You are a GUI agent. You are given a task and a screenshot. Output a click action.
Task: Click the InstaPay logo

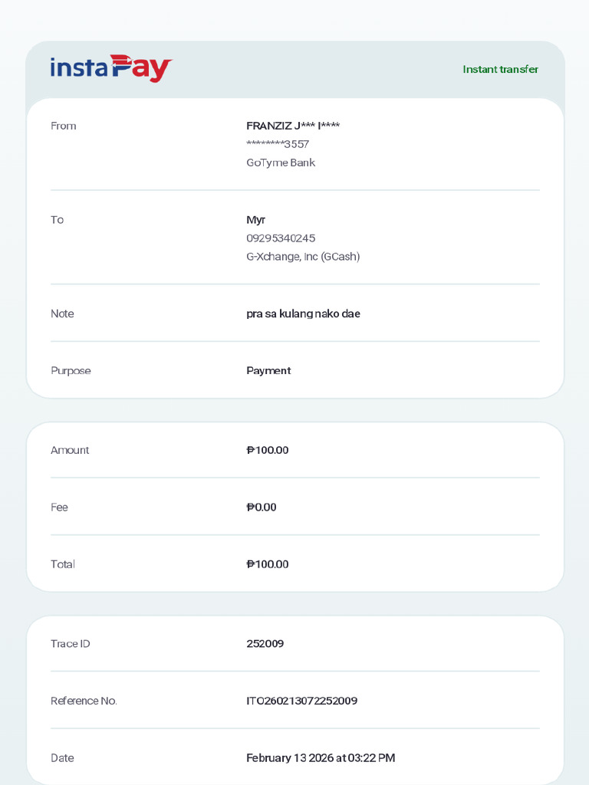point(110,68)
